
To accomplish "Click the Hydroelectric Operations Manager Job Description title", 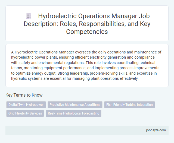I will click(x=87, y=24).
